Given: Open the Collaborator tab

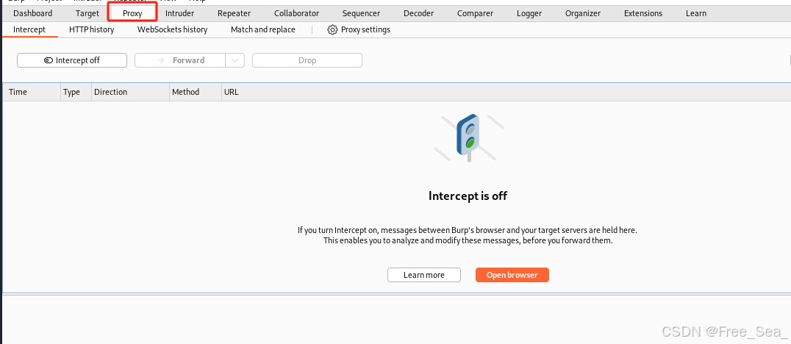Looking at the screenshot, I should click(297, 13).
